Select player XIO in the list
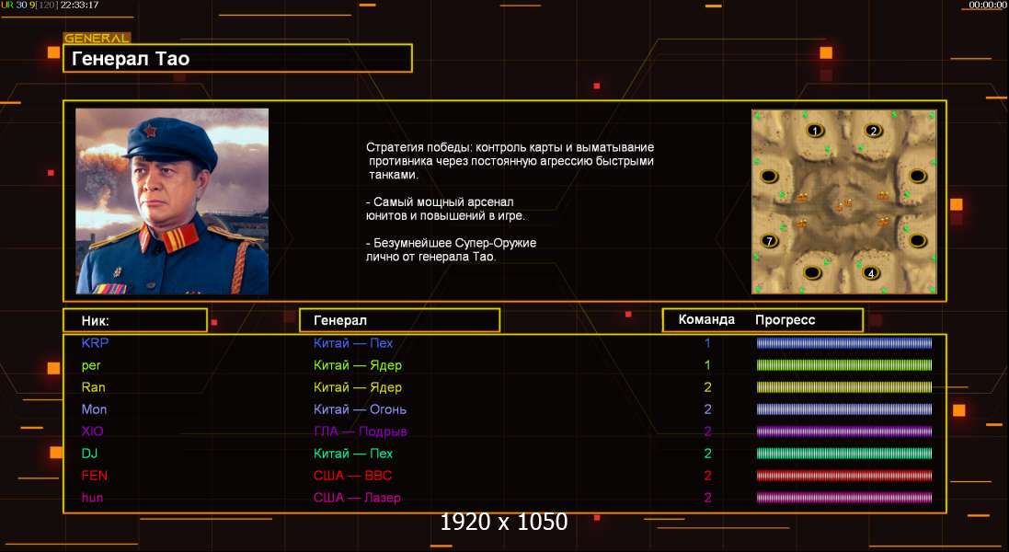Screen dimensions: 1009x552 coord(92,431)
